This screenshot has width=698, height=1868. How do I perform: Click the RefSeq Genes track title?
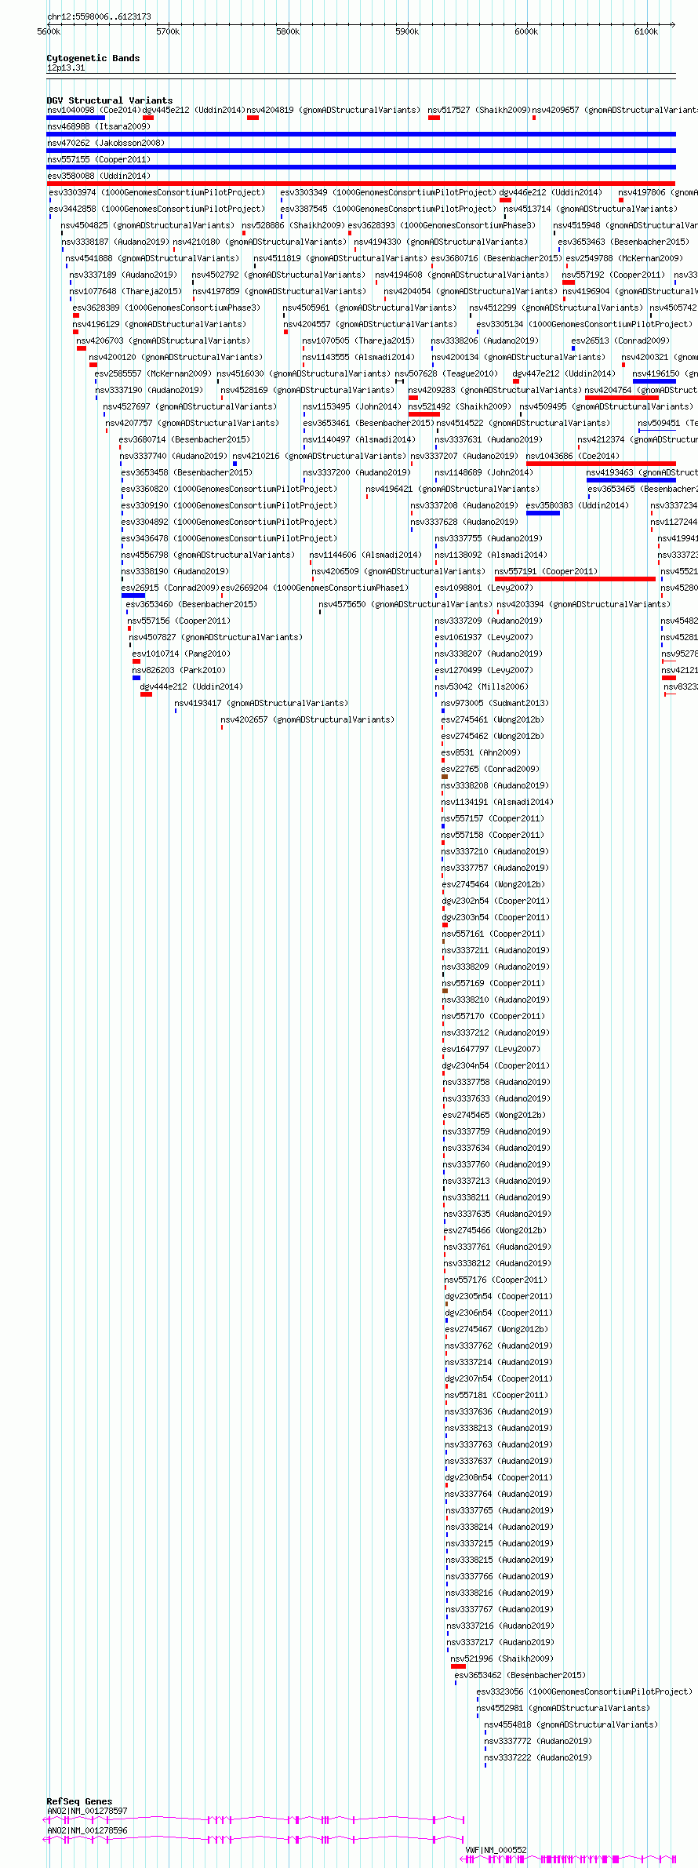tap(79, 1801)
